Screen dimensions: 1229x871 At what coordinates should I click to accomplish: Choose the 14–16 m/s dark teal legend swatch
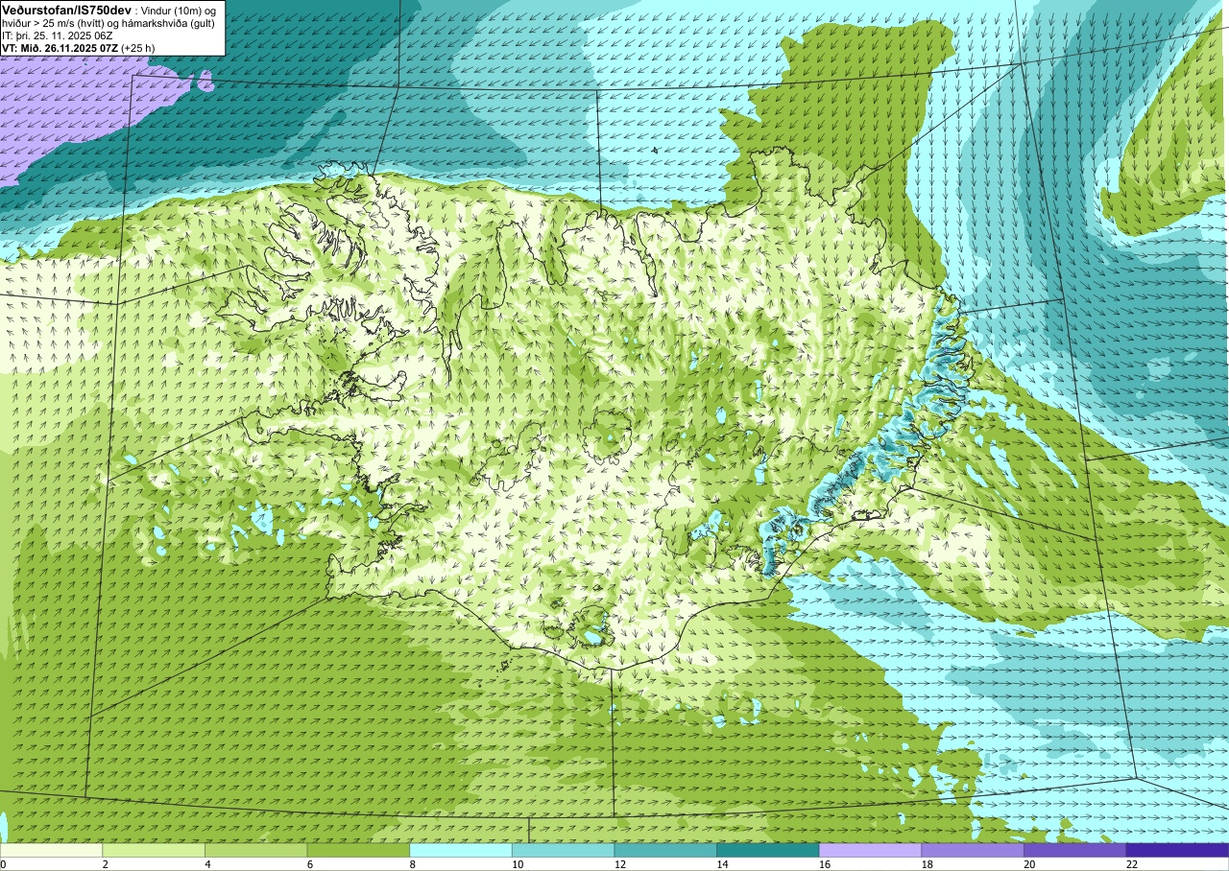point(768,850)
